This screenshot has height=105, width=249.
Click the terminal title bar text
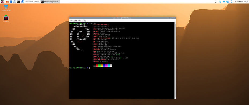(122, 18)
